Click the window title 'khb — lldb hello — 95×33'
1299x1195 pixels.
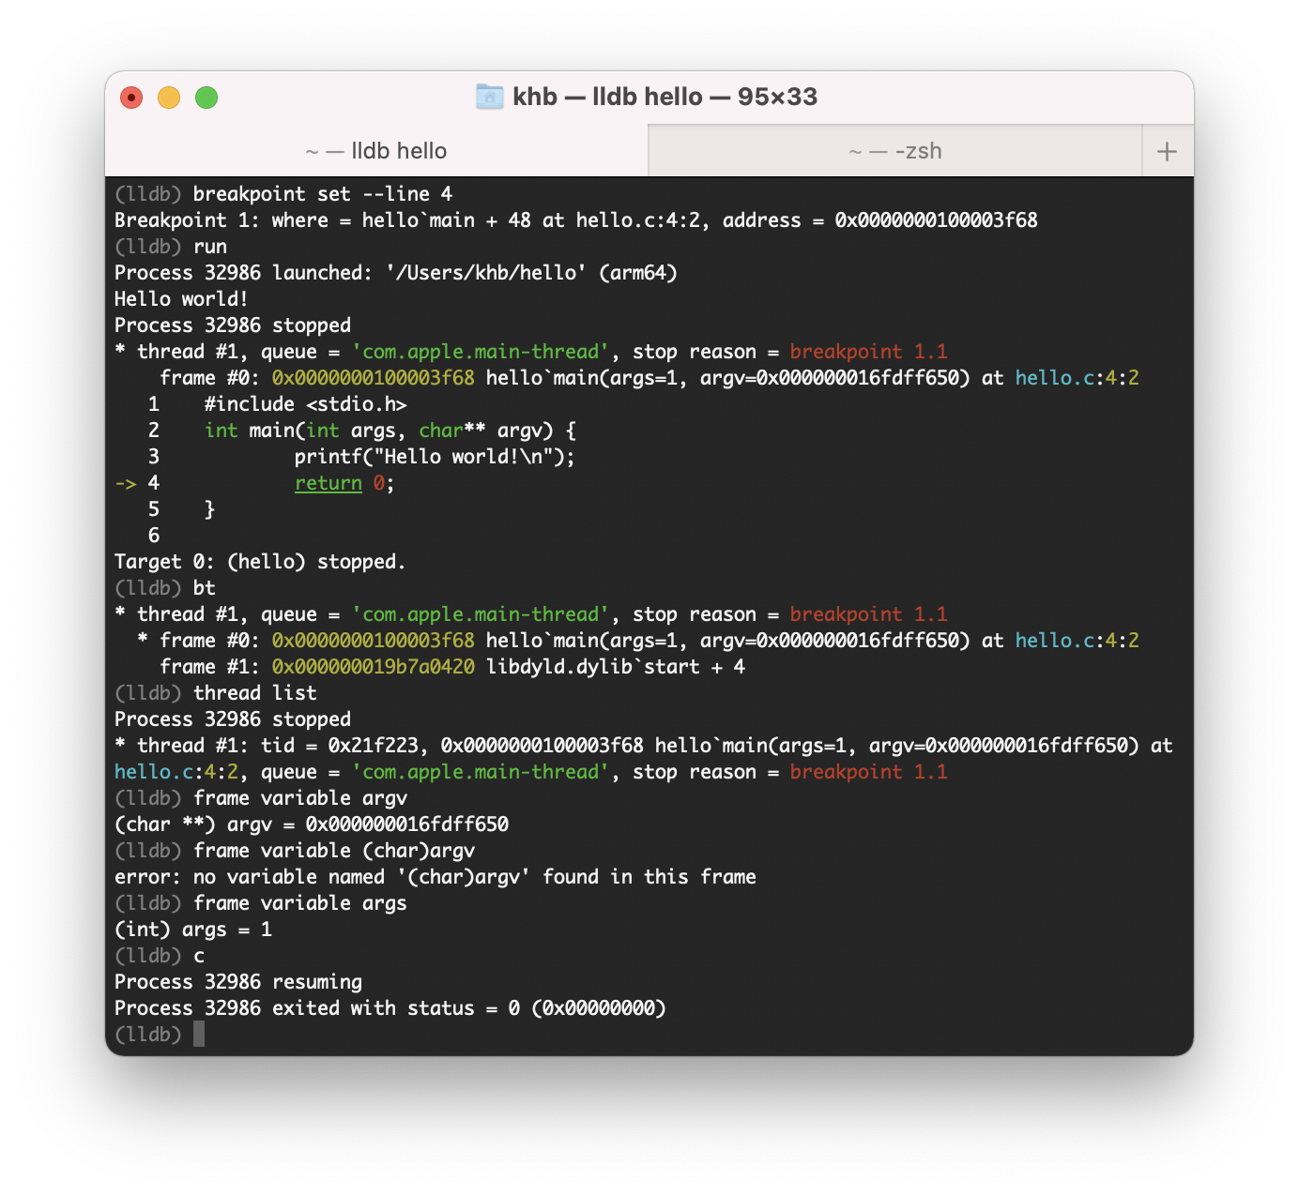coord(665,97)
